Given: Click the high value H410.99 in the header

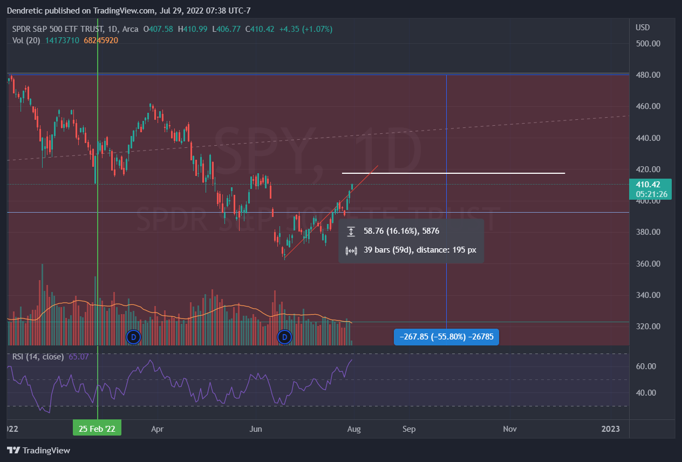Looking at the screenshot, I should (193, 29).
